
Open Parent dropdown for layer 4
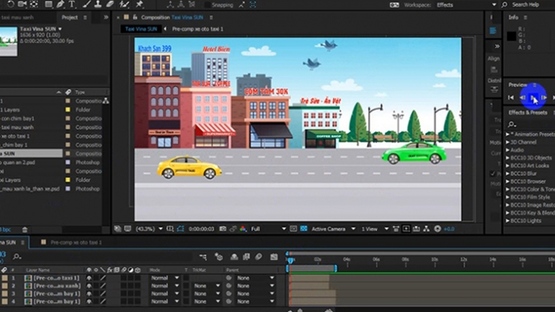pos(255,301)
